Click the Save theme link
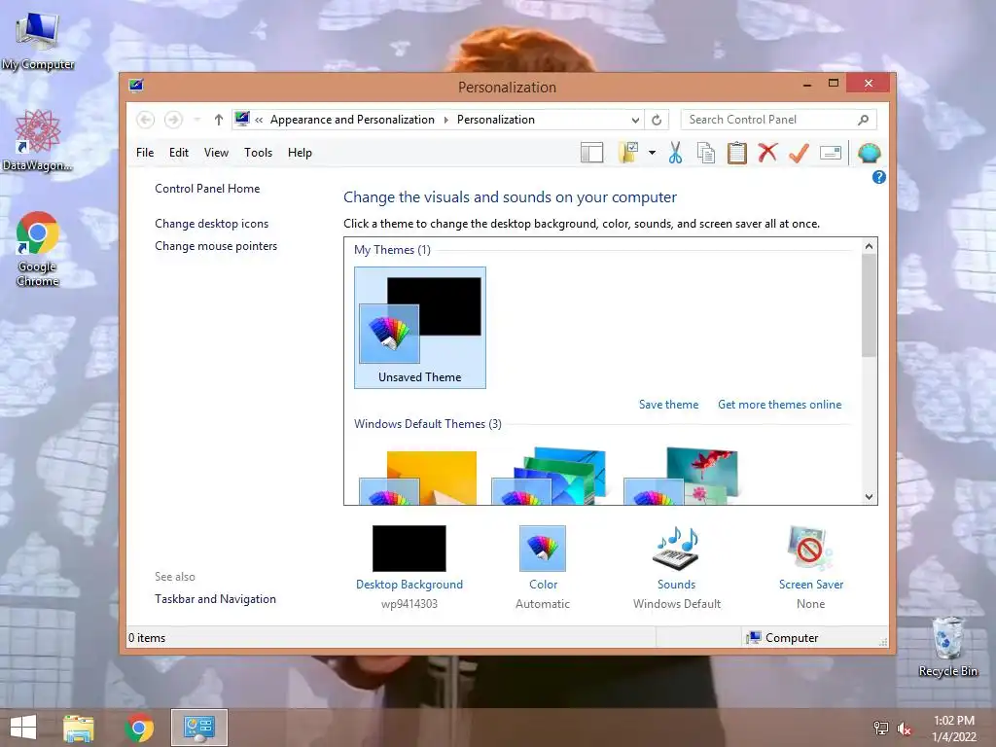Screen dimensions: 996x747 coord(668,405)
